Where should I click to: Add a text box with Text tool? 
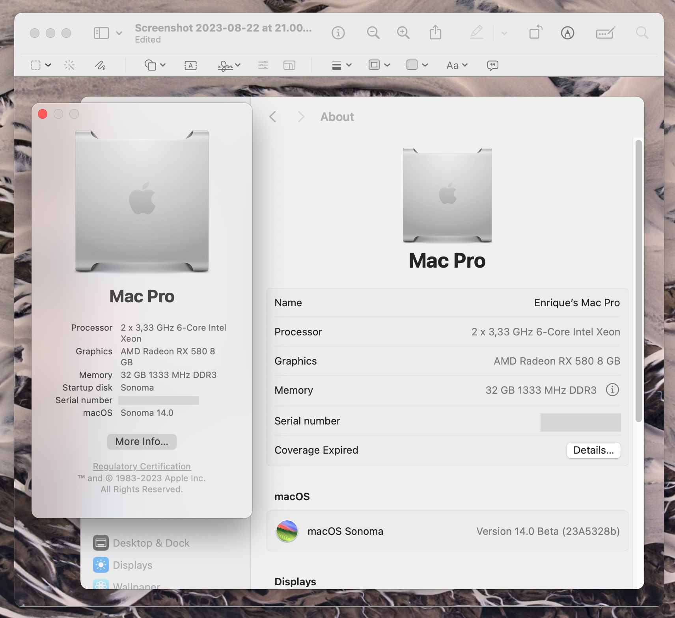(190, 65)
